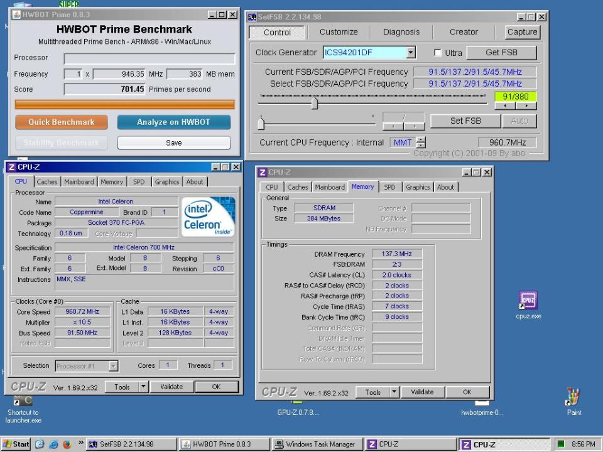Select the Control tab in SetFSB
The width and height of the screenshot is (603, 452).
[x=277, y=32]
